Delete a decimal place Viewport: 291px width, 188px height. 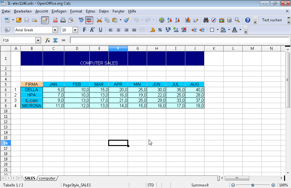pos(184,30)
